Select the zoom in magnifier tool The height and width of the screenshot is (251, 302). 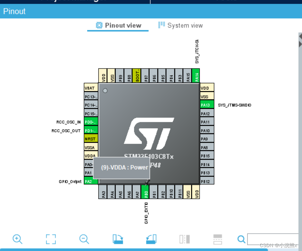coord(17,239)
